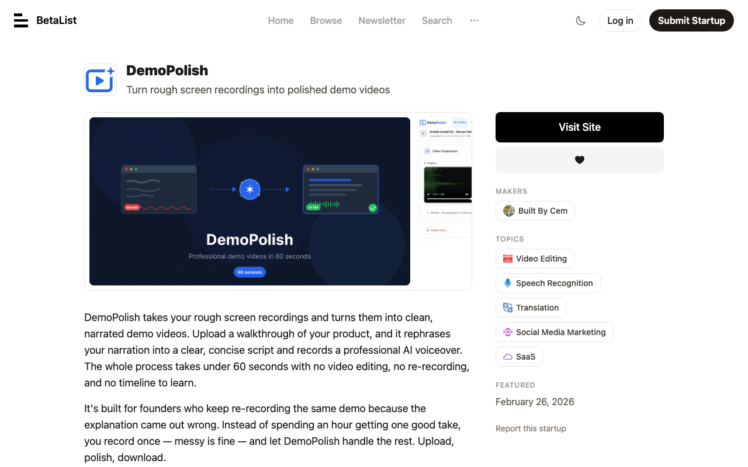The width and height of the screenshot is (748, 467).
Task: Click the tagline 'Turn rough screen recordings...'
Action: pyautogui.click(x=258, y=90)
